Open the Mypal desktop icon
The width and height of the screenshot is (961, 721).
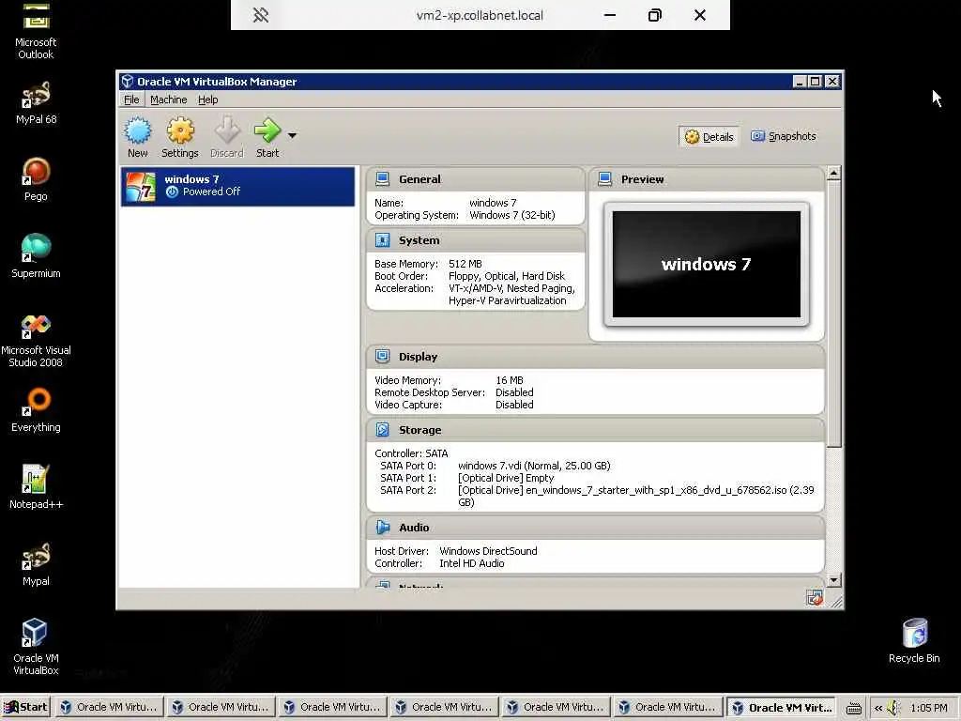click(36, 563)
